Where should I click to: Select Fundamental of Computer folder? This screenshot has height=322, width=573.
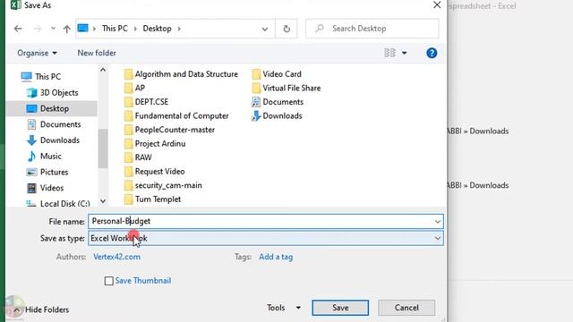tap(176, 115)
